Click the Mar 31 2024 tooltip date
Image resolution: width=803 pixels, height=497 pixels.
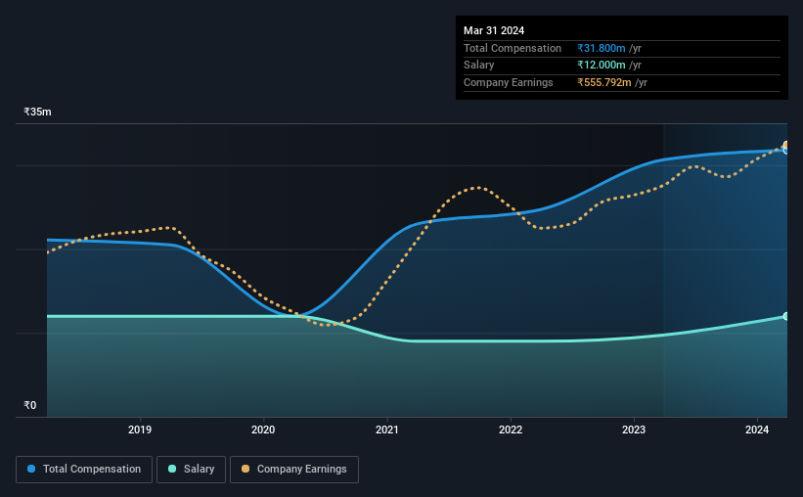pos(494,30)
